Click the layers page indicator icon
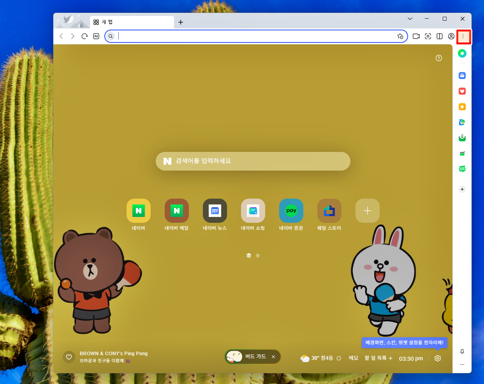The width and height of the screenshot is (484, 384). coord(249,255)
